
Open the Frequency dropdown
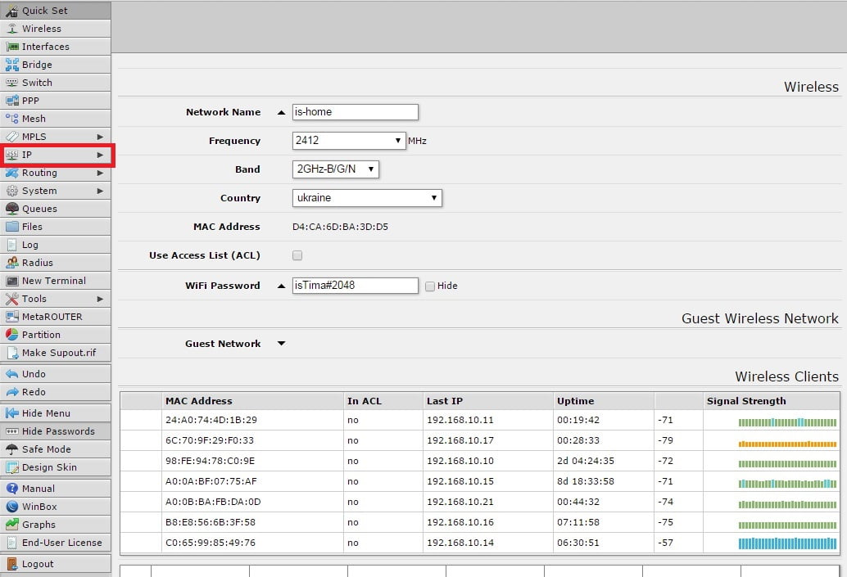click(x=349, y=140)
